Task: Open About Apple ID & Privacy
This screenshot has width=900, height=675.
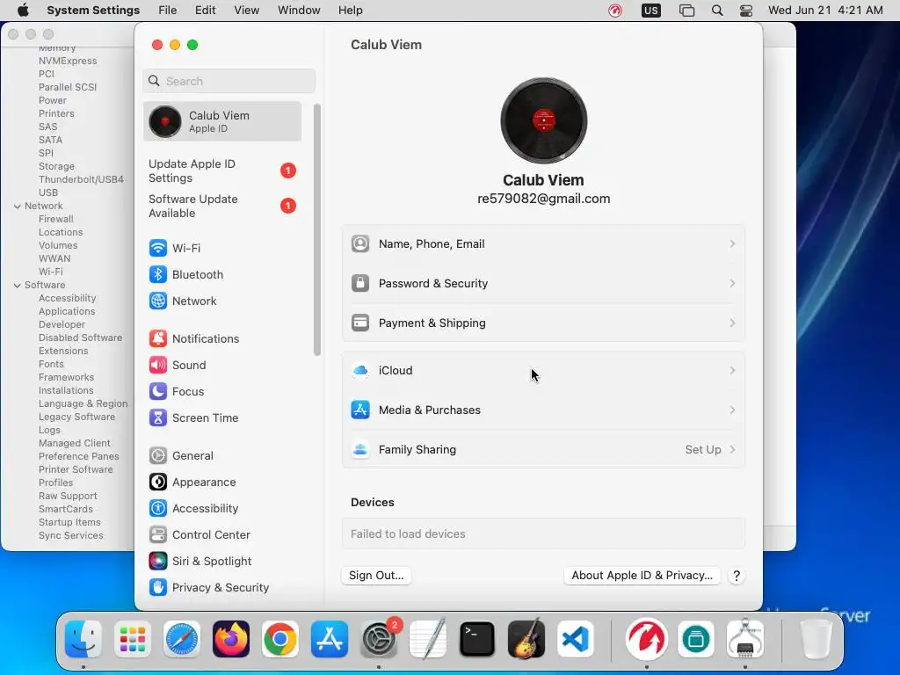Action: point(642,576)
